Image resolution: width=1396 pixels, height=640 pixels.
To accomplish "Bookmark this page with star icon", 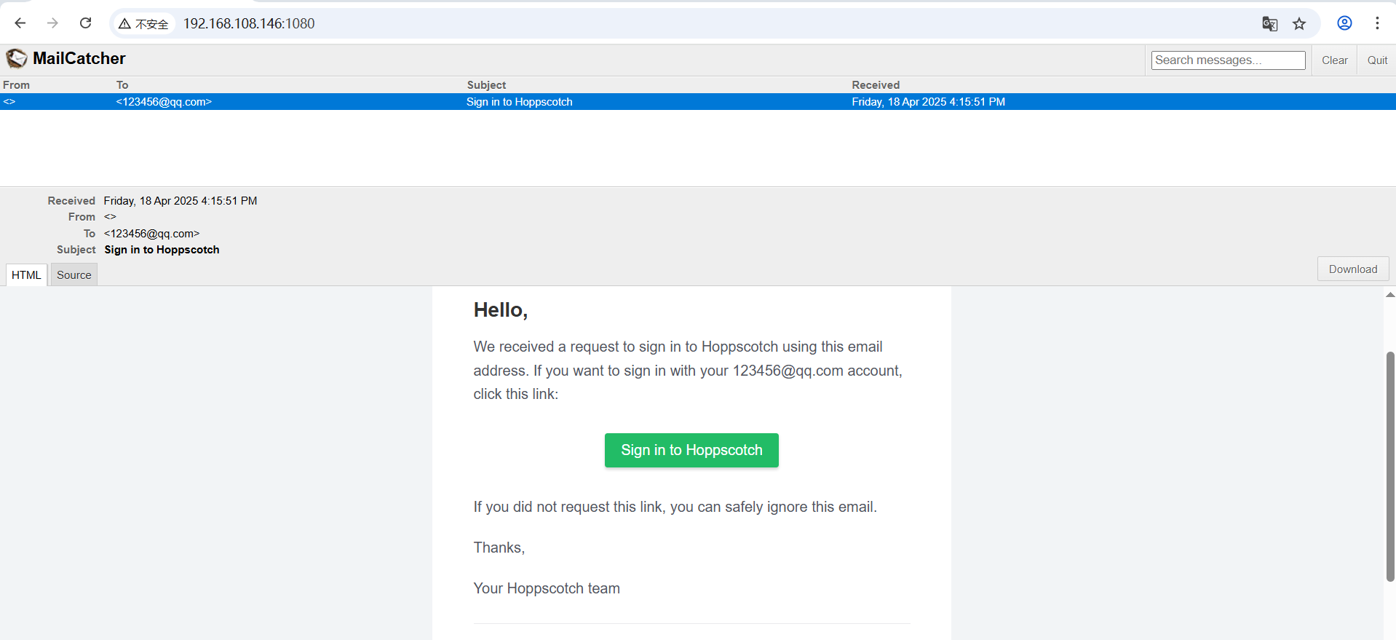I will click(1299, 24).
